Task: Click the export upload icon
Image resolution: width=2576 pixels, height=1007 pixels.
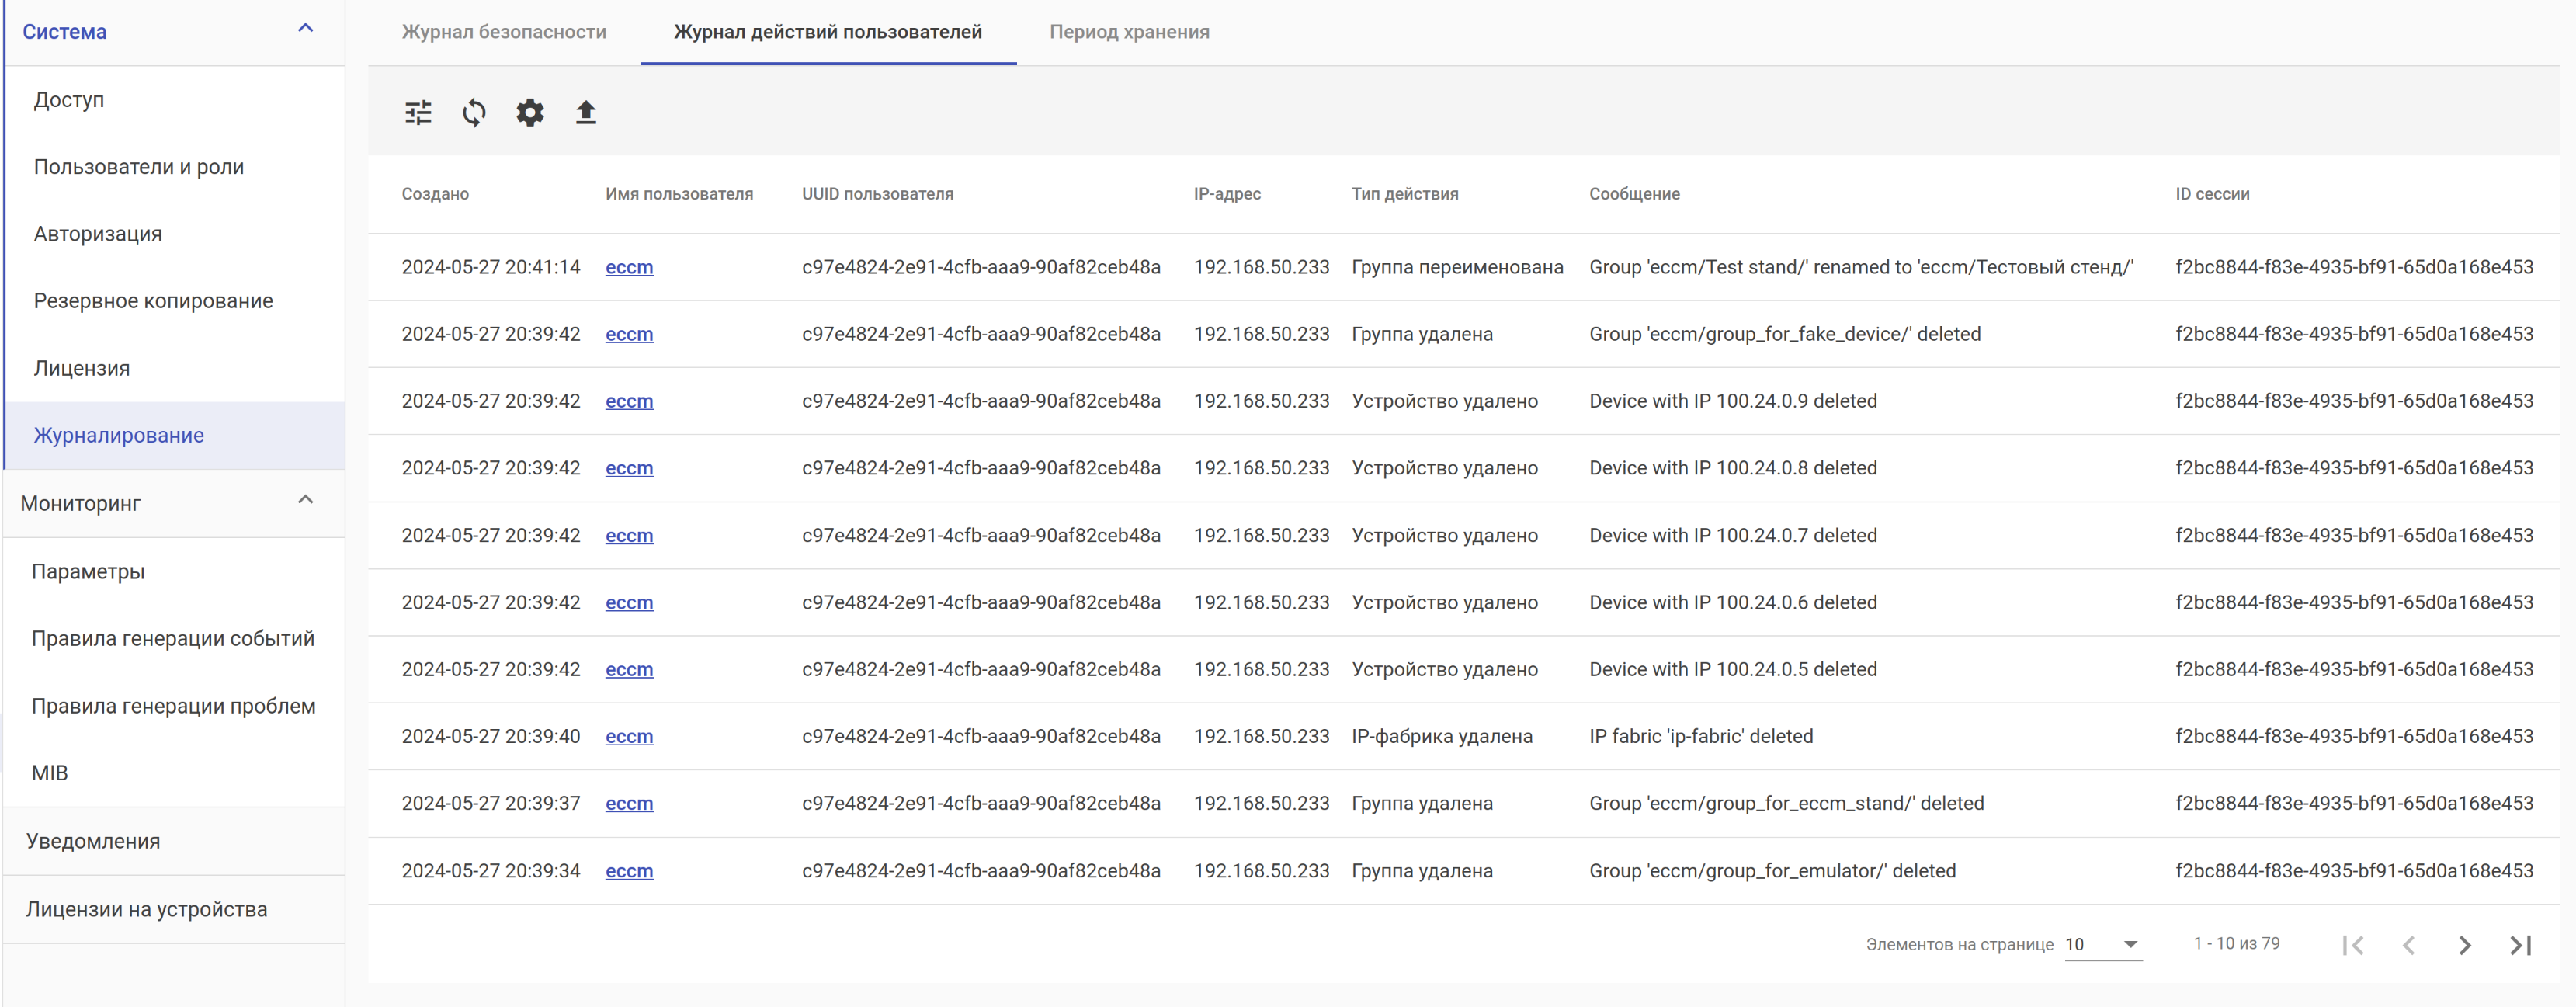Action: (x=586, y=112)
